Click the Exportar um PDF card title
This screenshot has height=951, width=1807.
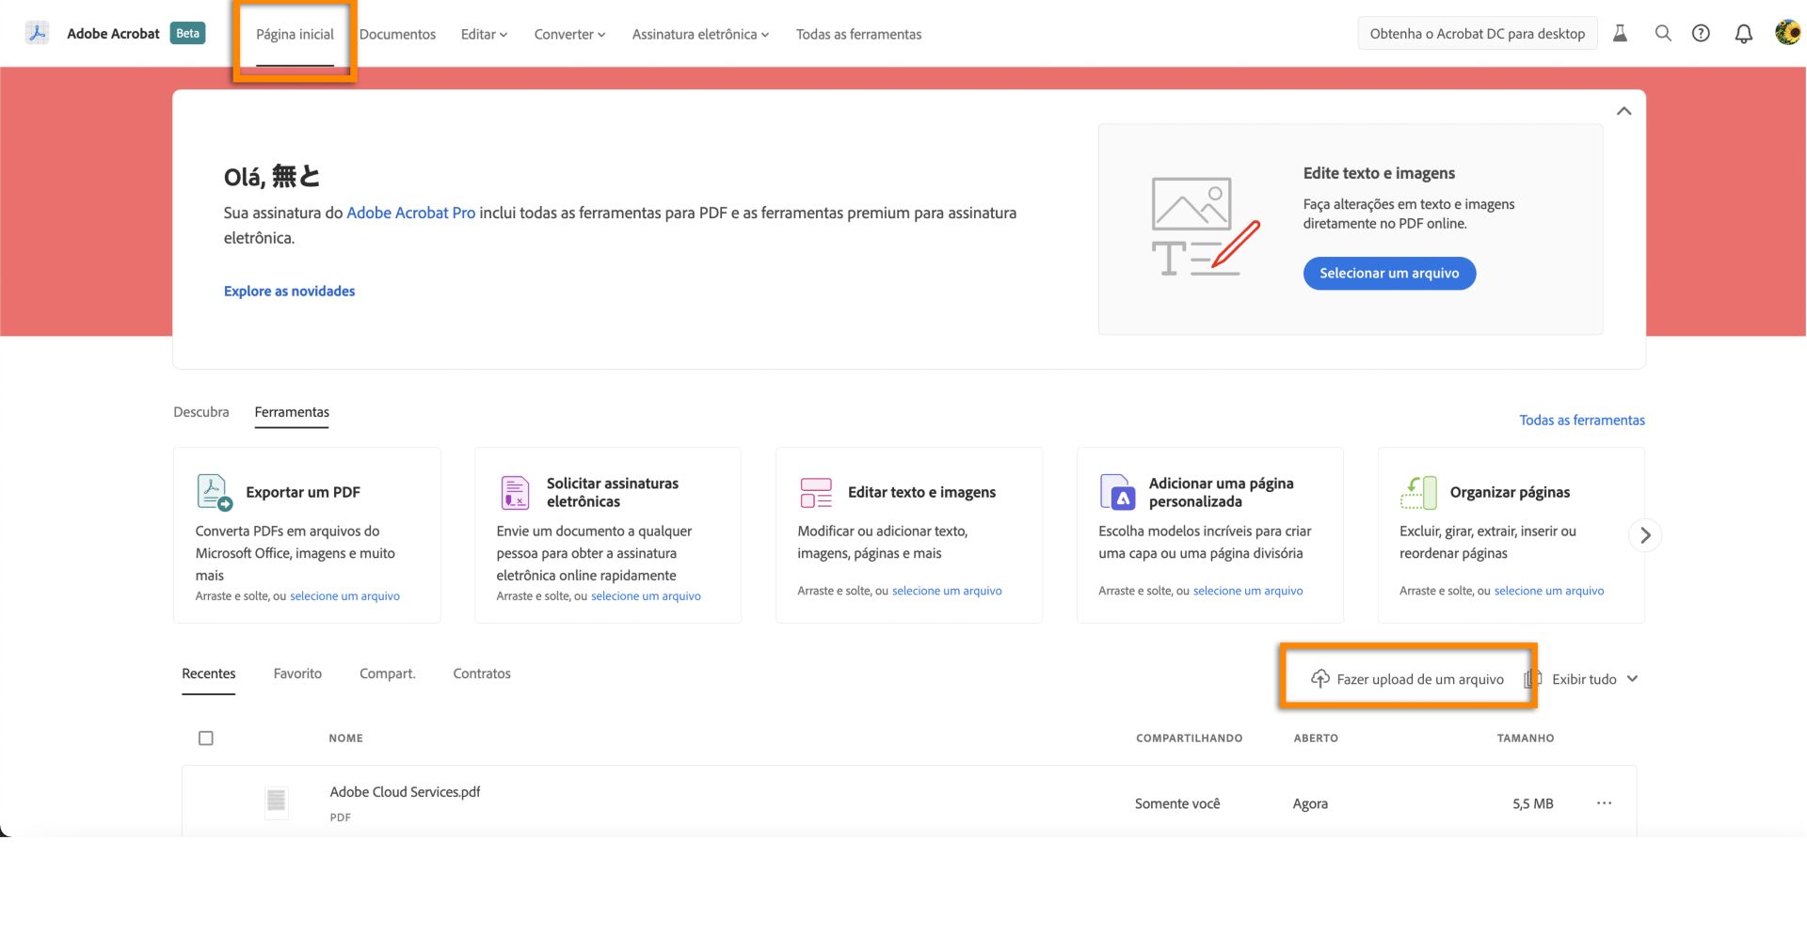coord(303,492)
